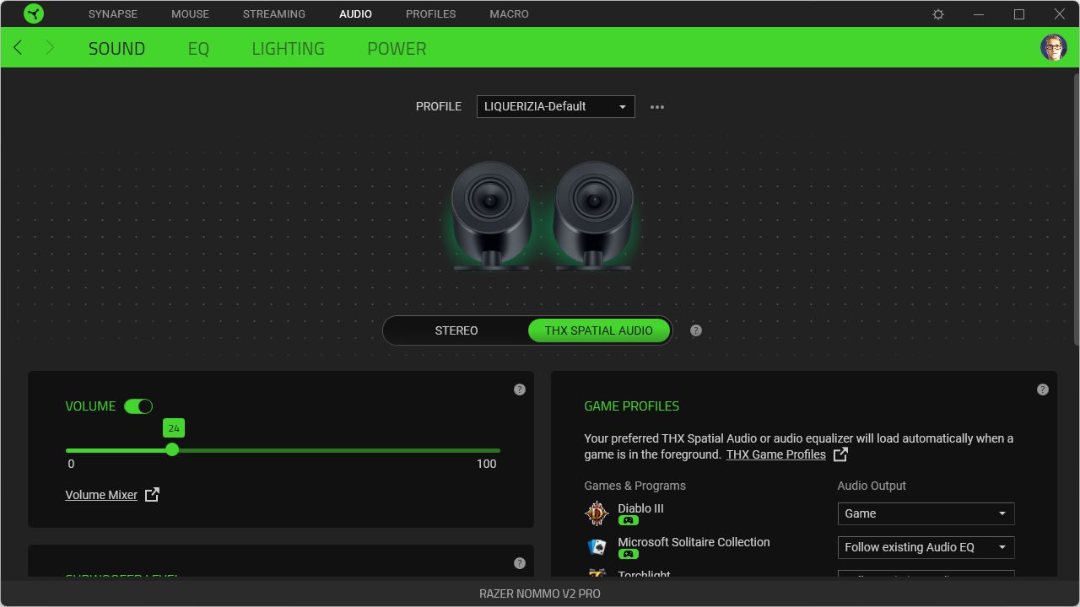Click help icon in Subwoofer Level panel
This screenshot has height=607, width=1080.
click(520, 563)
